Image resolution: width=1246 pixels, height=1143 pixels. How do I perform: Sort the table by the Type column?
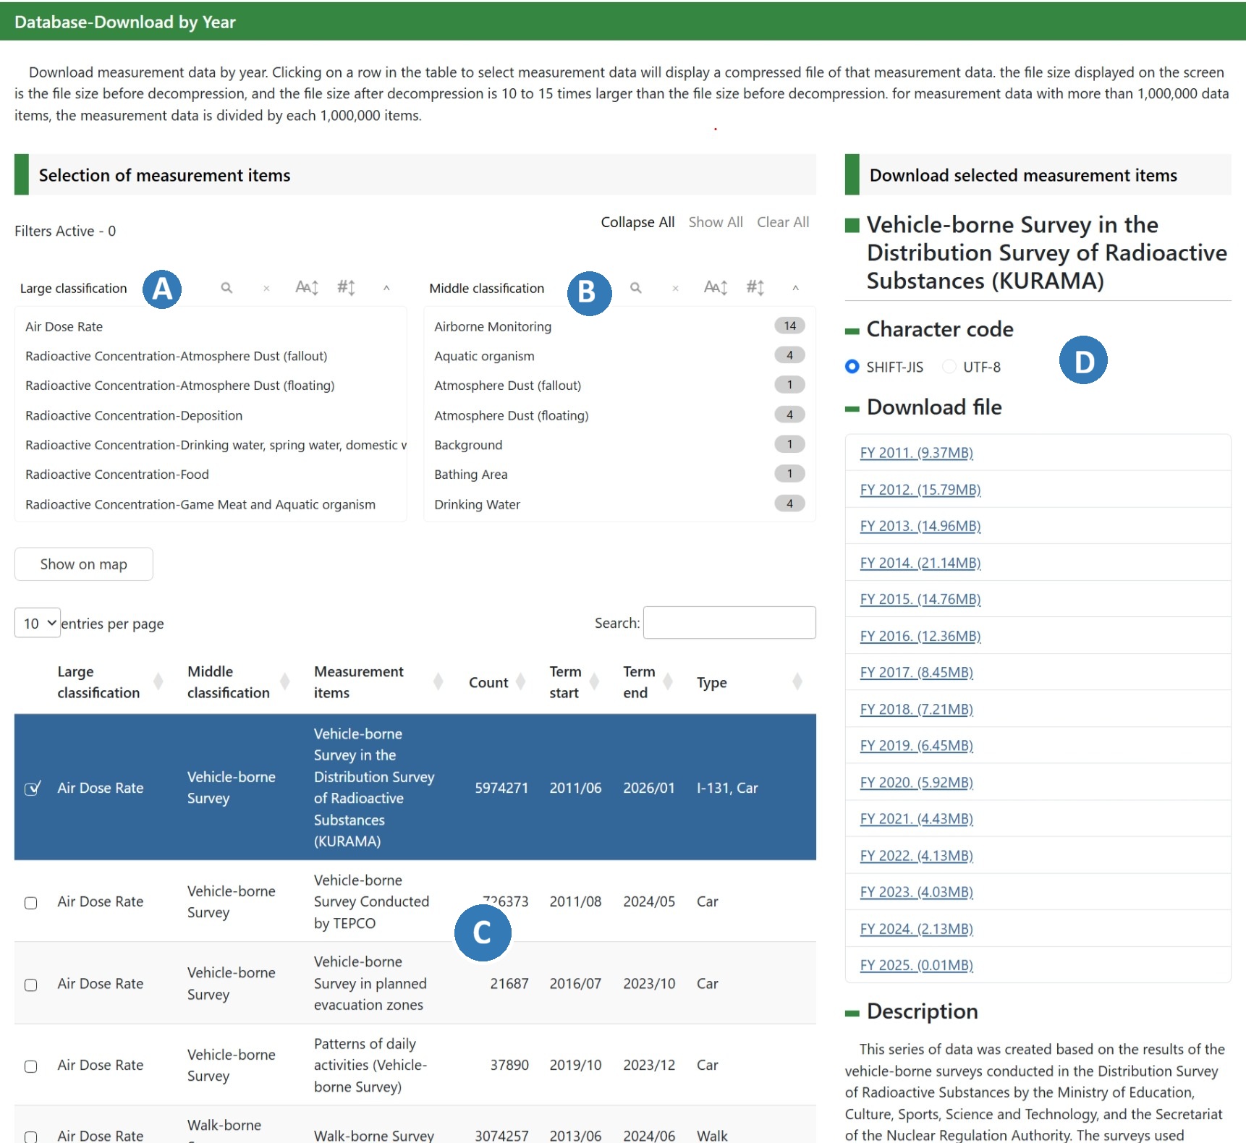click(x=797, y=681)
